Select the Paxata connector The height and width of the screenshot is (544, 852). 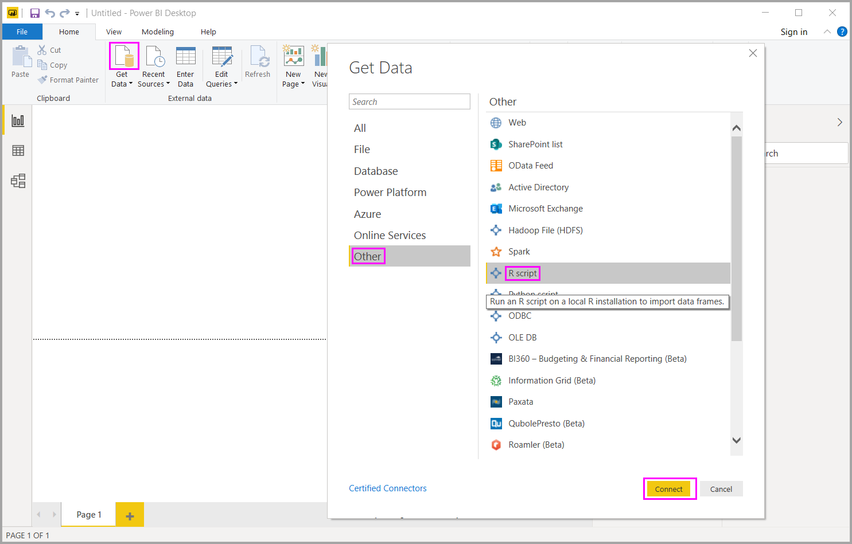[x=608, y=402]
